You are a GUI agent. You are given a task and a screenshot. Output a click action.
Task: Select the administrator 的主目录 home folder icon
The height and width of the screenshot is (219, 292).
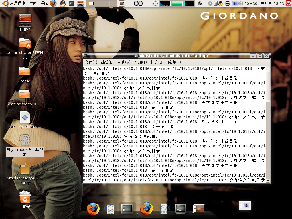click(x=25, y=49)
